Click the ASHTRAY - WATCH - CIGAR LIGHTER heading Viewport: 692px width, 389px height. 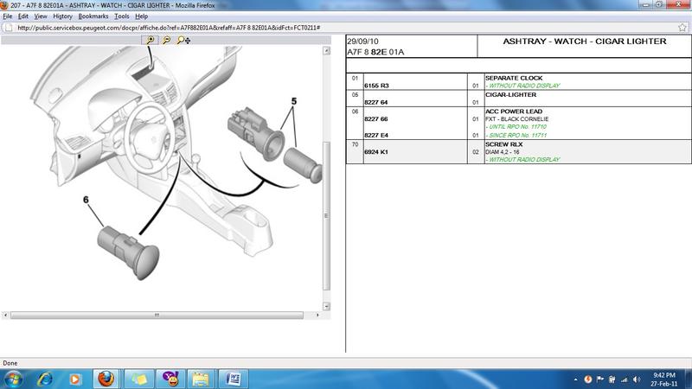pyautogui.click(x=585, y=41)
